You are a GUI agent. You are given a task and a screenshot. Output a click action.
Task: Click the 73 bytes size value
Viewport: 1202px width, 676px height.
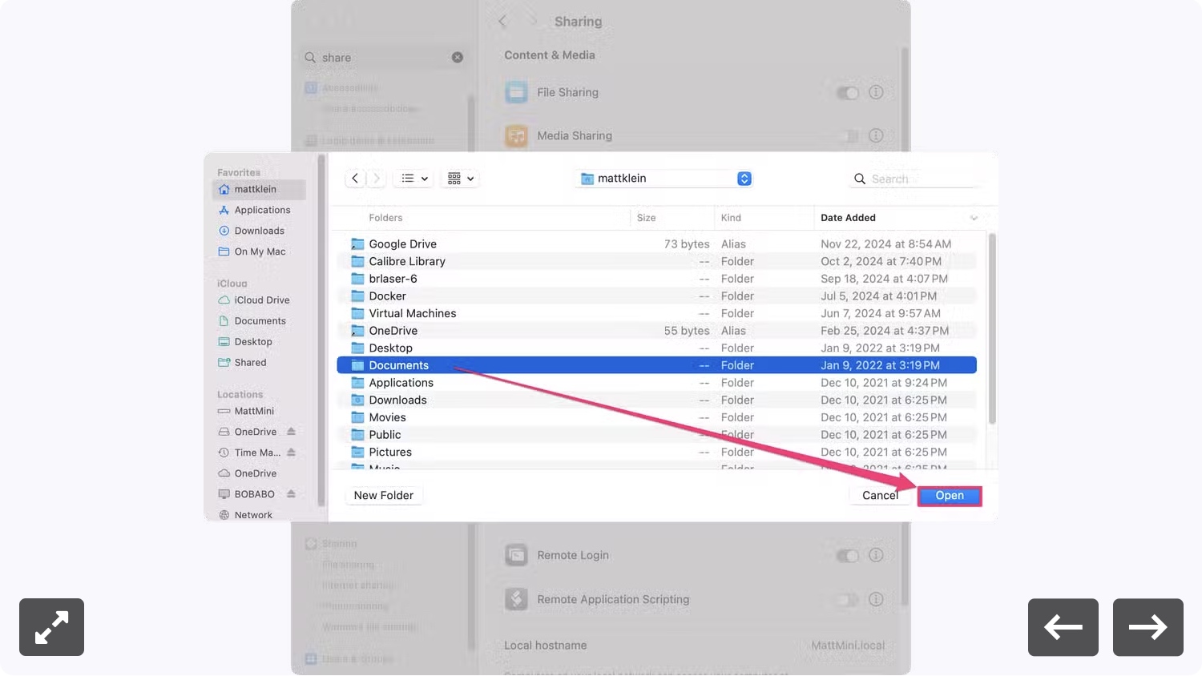pyautogui.click(x=687, y=244)
